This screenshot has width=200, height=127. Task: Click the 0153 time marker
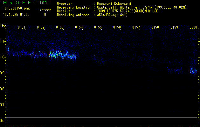pos(60,27)
